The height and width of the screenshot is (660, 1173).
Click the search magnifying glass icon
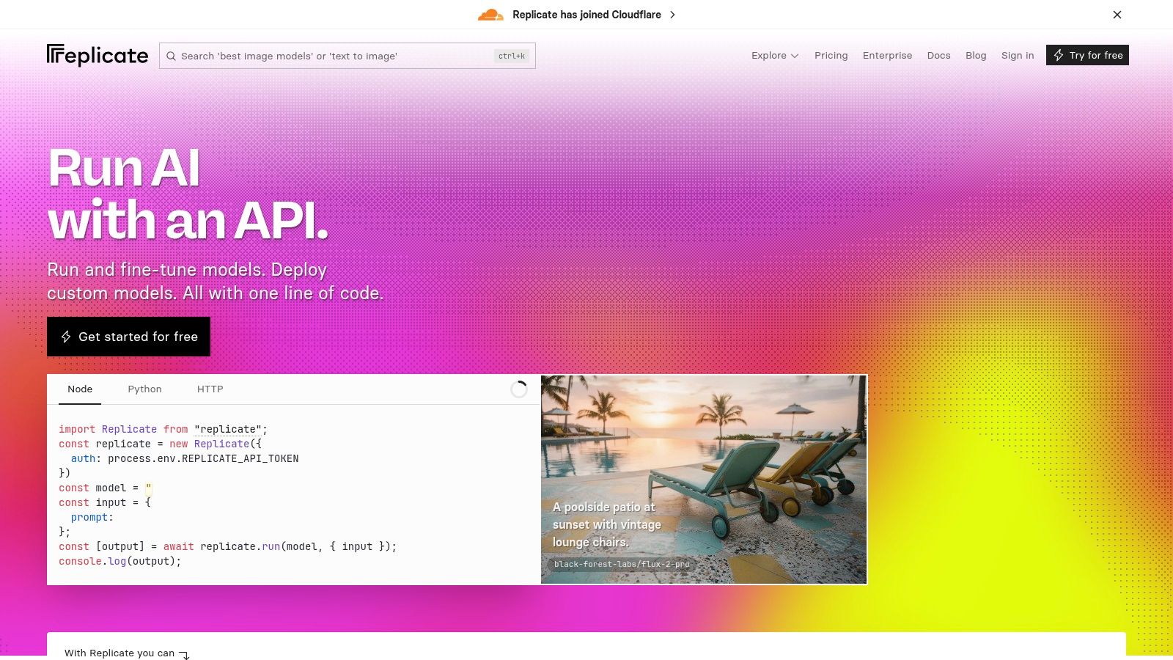tap(171, 56)
